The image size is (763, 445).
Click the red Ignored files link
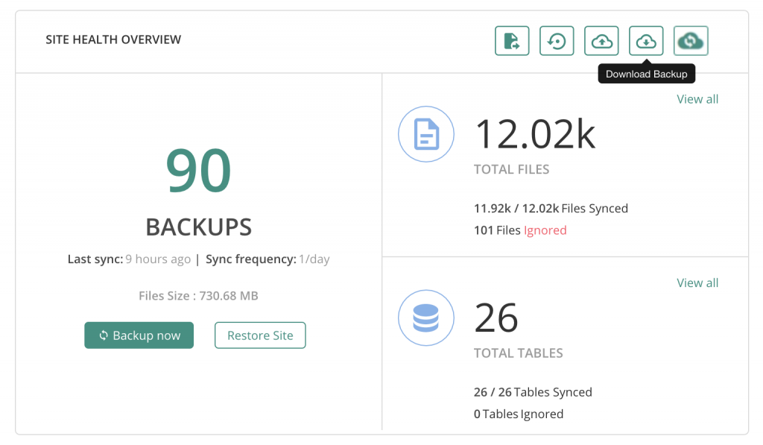point(545,230)
